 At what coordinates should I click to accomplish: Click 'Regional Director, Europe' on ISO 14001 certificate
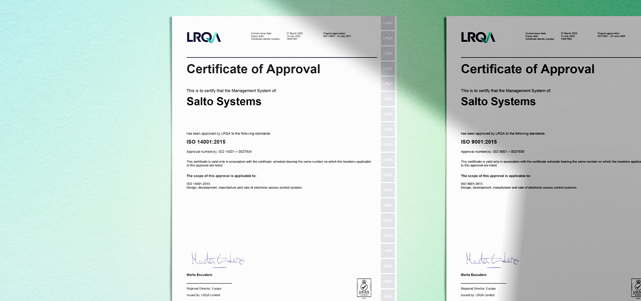(204, 289)
